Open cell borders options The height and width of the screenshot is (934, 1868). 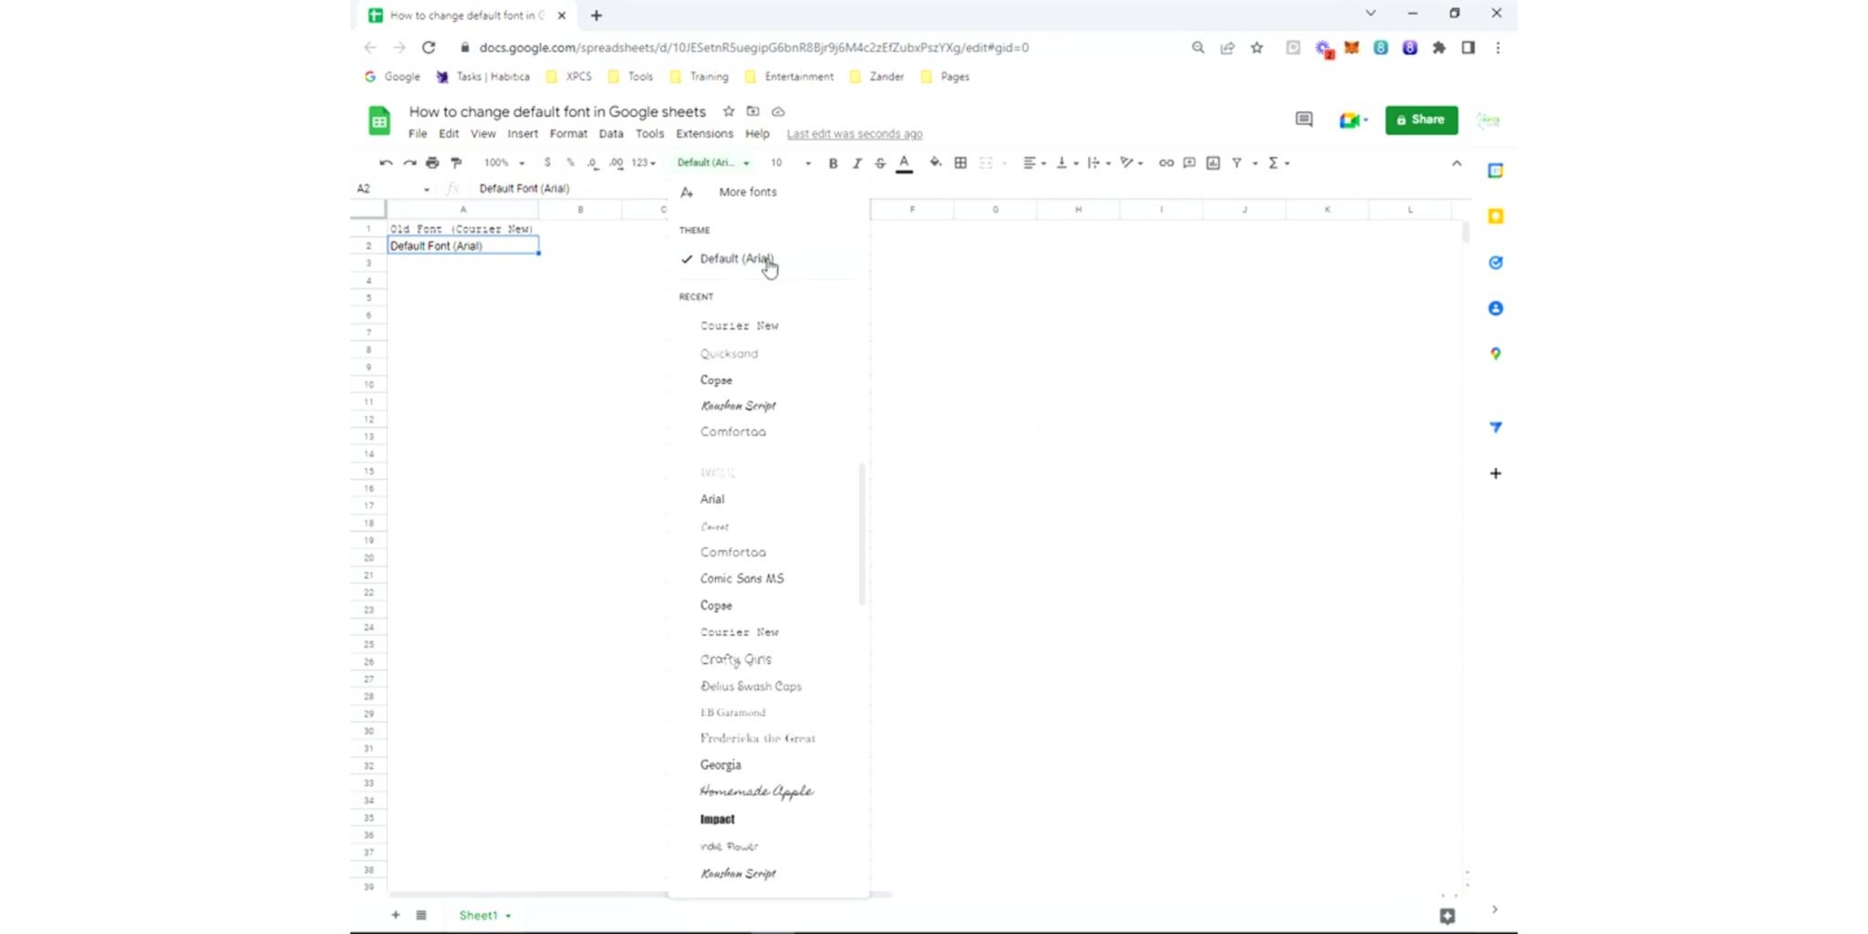tap(960, 163)
